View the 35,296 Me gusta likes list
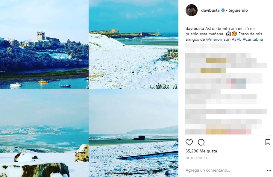Image resolution: width=273 pixels, height=177 pixels. pyautogui.click(x=201, y=151)
